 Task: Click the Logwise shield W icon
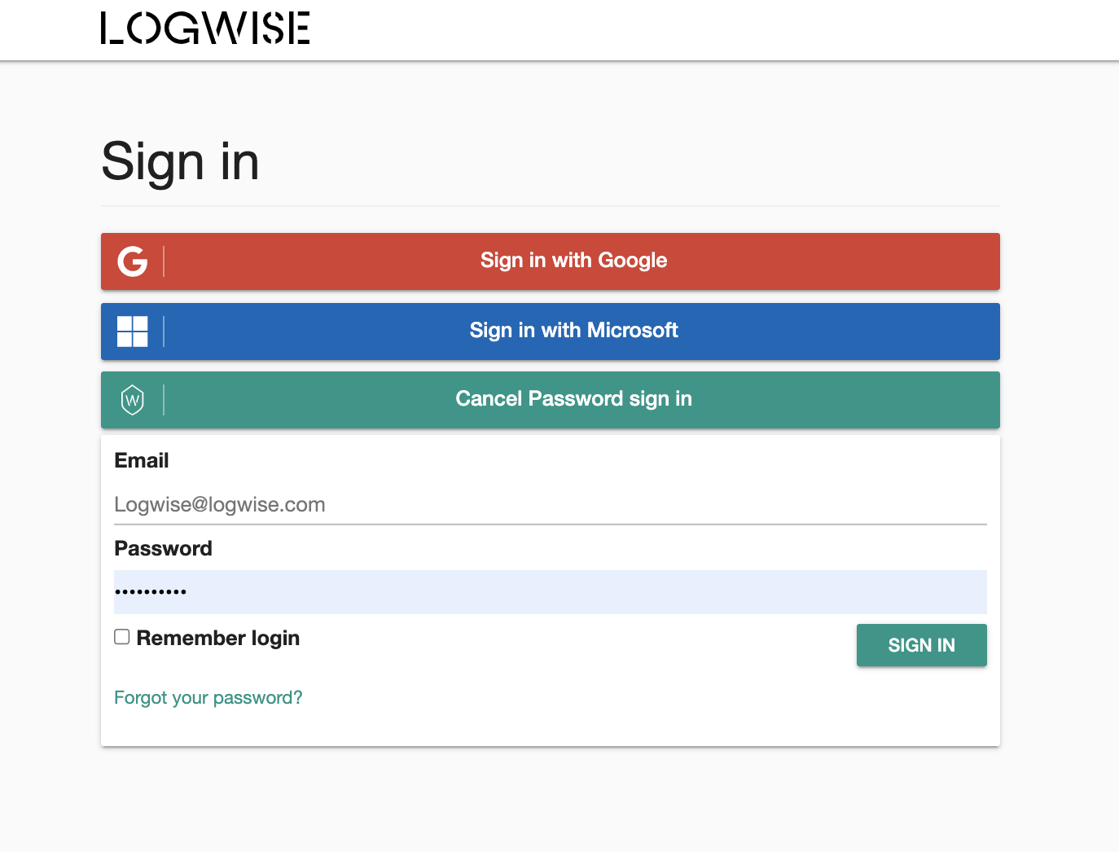[x=132, y=400]
